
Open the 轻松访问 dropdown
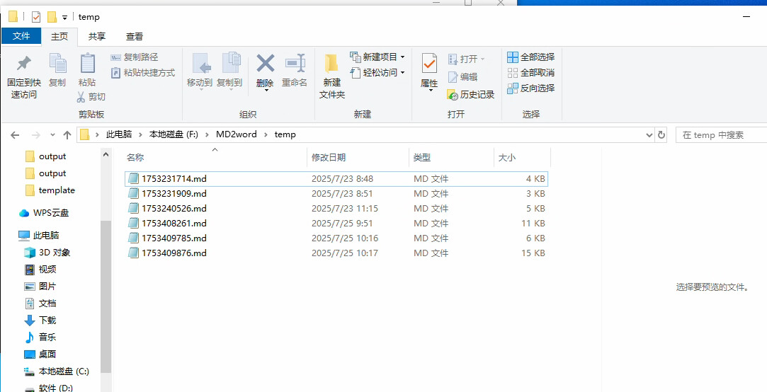click(x=377, y=73)
